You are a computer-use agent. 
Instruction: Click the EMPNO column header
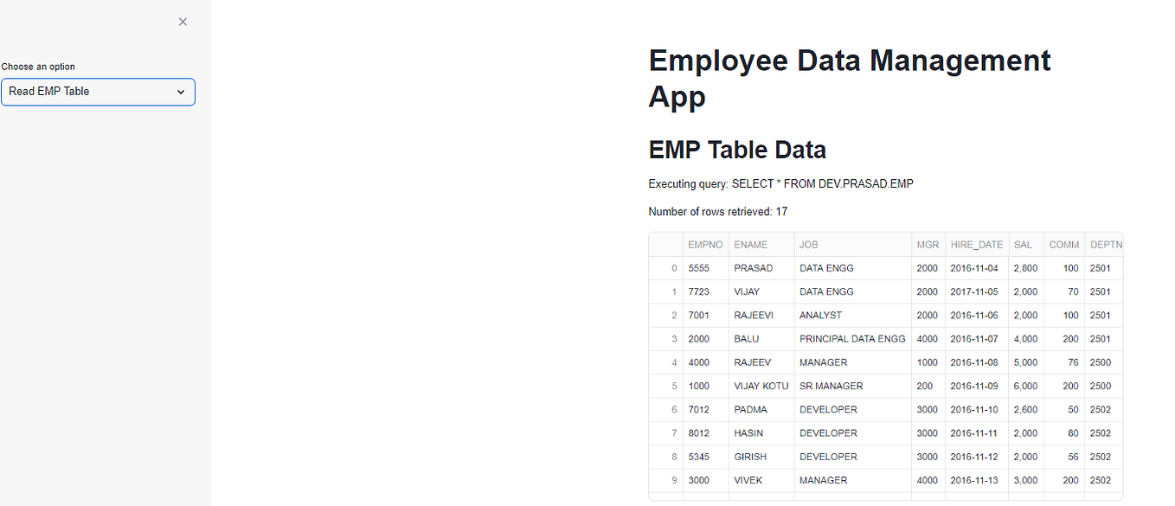(705, 244)
